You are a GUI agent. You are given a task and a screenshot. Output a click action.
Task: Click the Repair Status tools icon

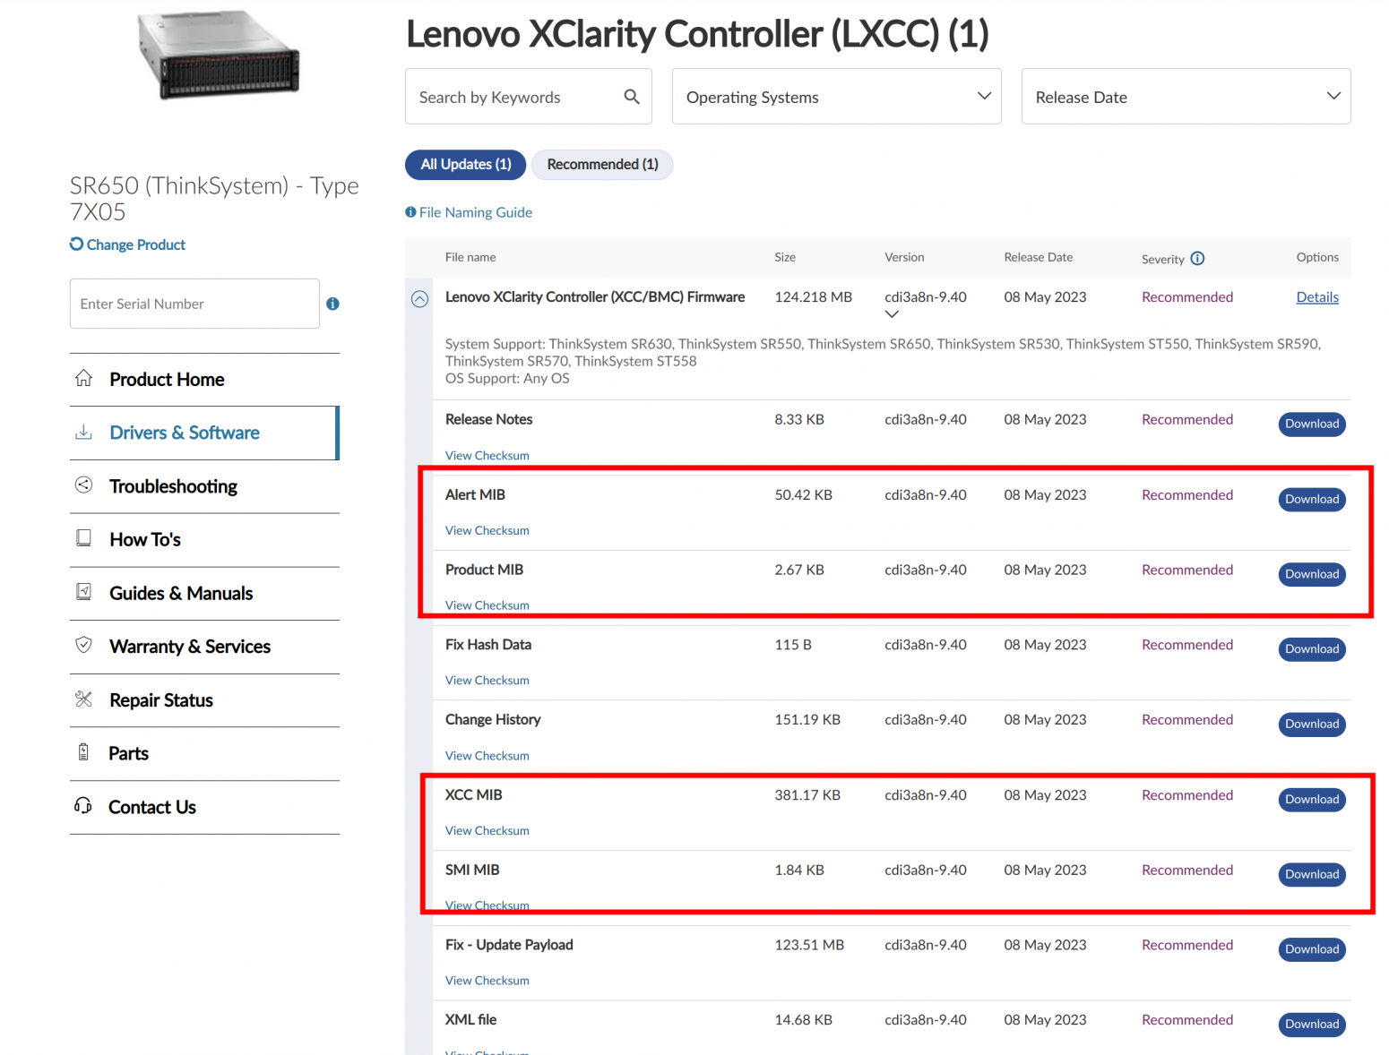83,699
